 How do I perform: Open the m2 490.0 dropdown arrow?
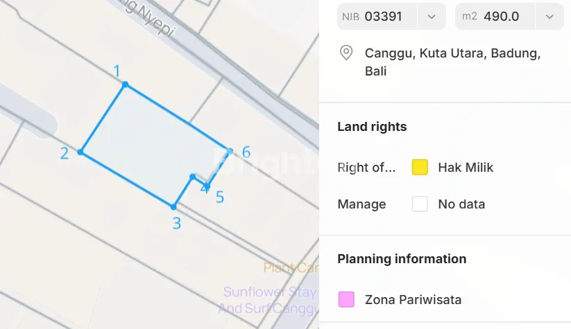tap(549, 17)
